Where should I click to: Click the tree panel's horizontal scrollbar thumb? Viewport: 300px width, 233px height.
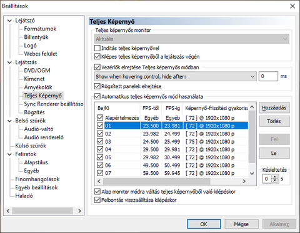click(42, 211)
